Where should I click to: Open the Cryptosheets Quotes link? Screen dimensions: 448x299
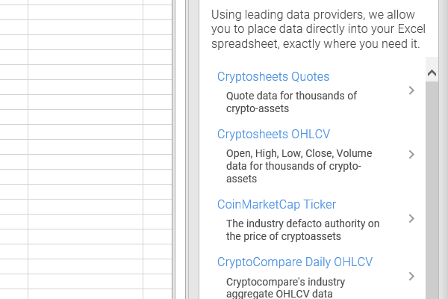273,77
